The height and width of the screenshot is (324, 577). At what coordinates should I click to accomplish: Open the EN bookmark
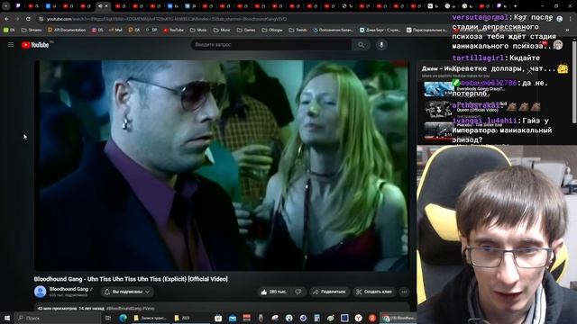tap(9, 30)
